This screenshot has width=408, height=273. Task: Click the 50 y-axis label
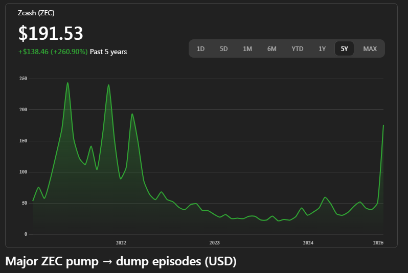25,203
